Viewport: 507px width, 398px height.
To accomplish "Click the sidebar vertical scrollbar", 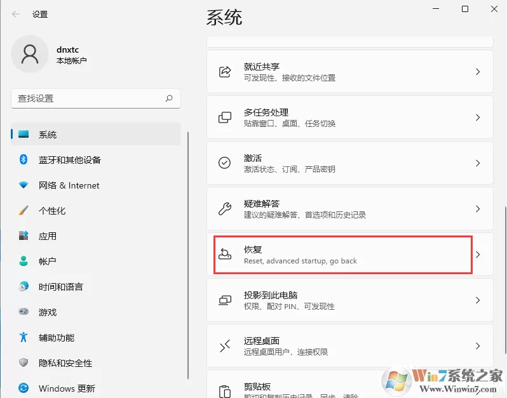I will click(188, 255).
